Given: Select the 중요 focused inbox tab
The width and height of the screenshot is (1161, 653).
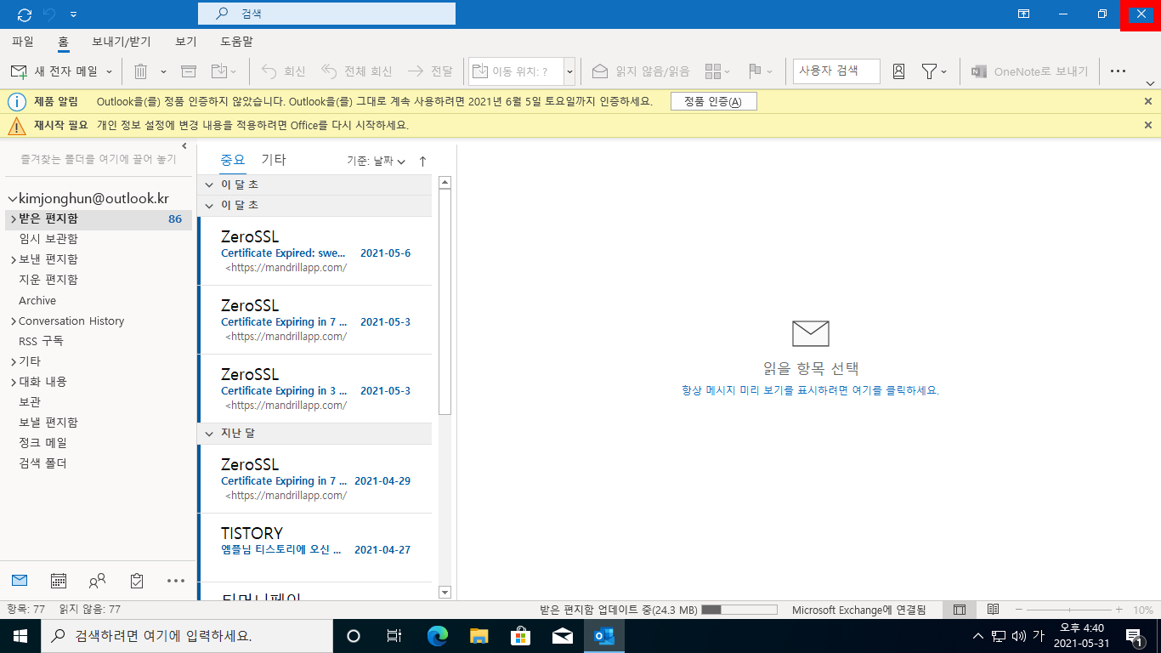Looking at the screenshot, I should [x=233, y=159].
